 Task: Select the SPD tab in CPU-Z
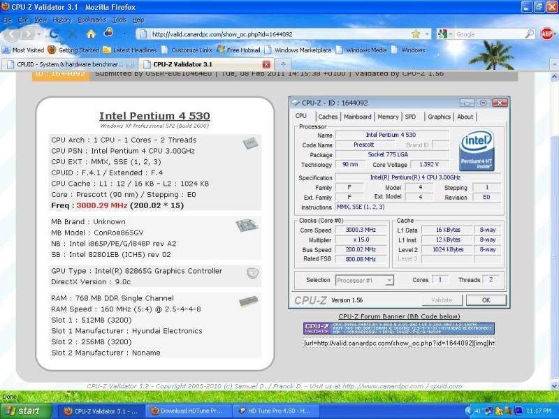(x=410, y=117)
